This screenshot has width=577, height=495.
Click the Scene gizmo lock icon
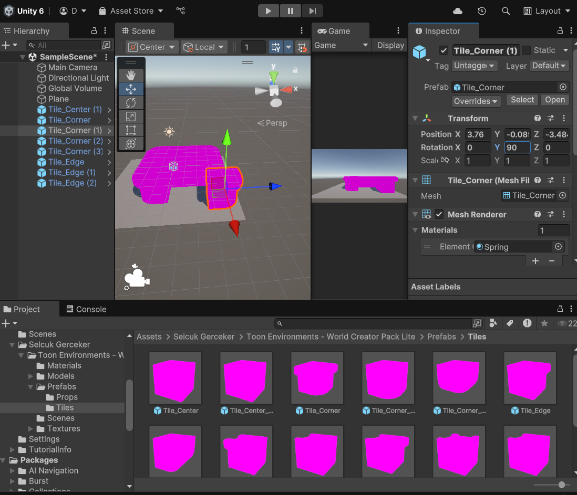[295, 70]
